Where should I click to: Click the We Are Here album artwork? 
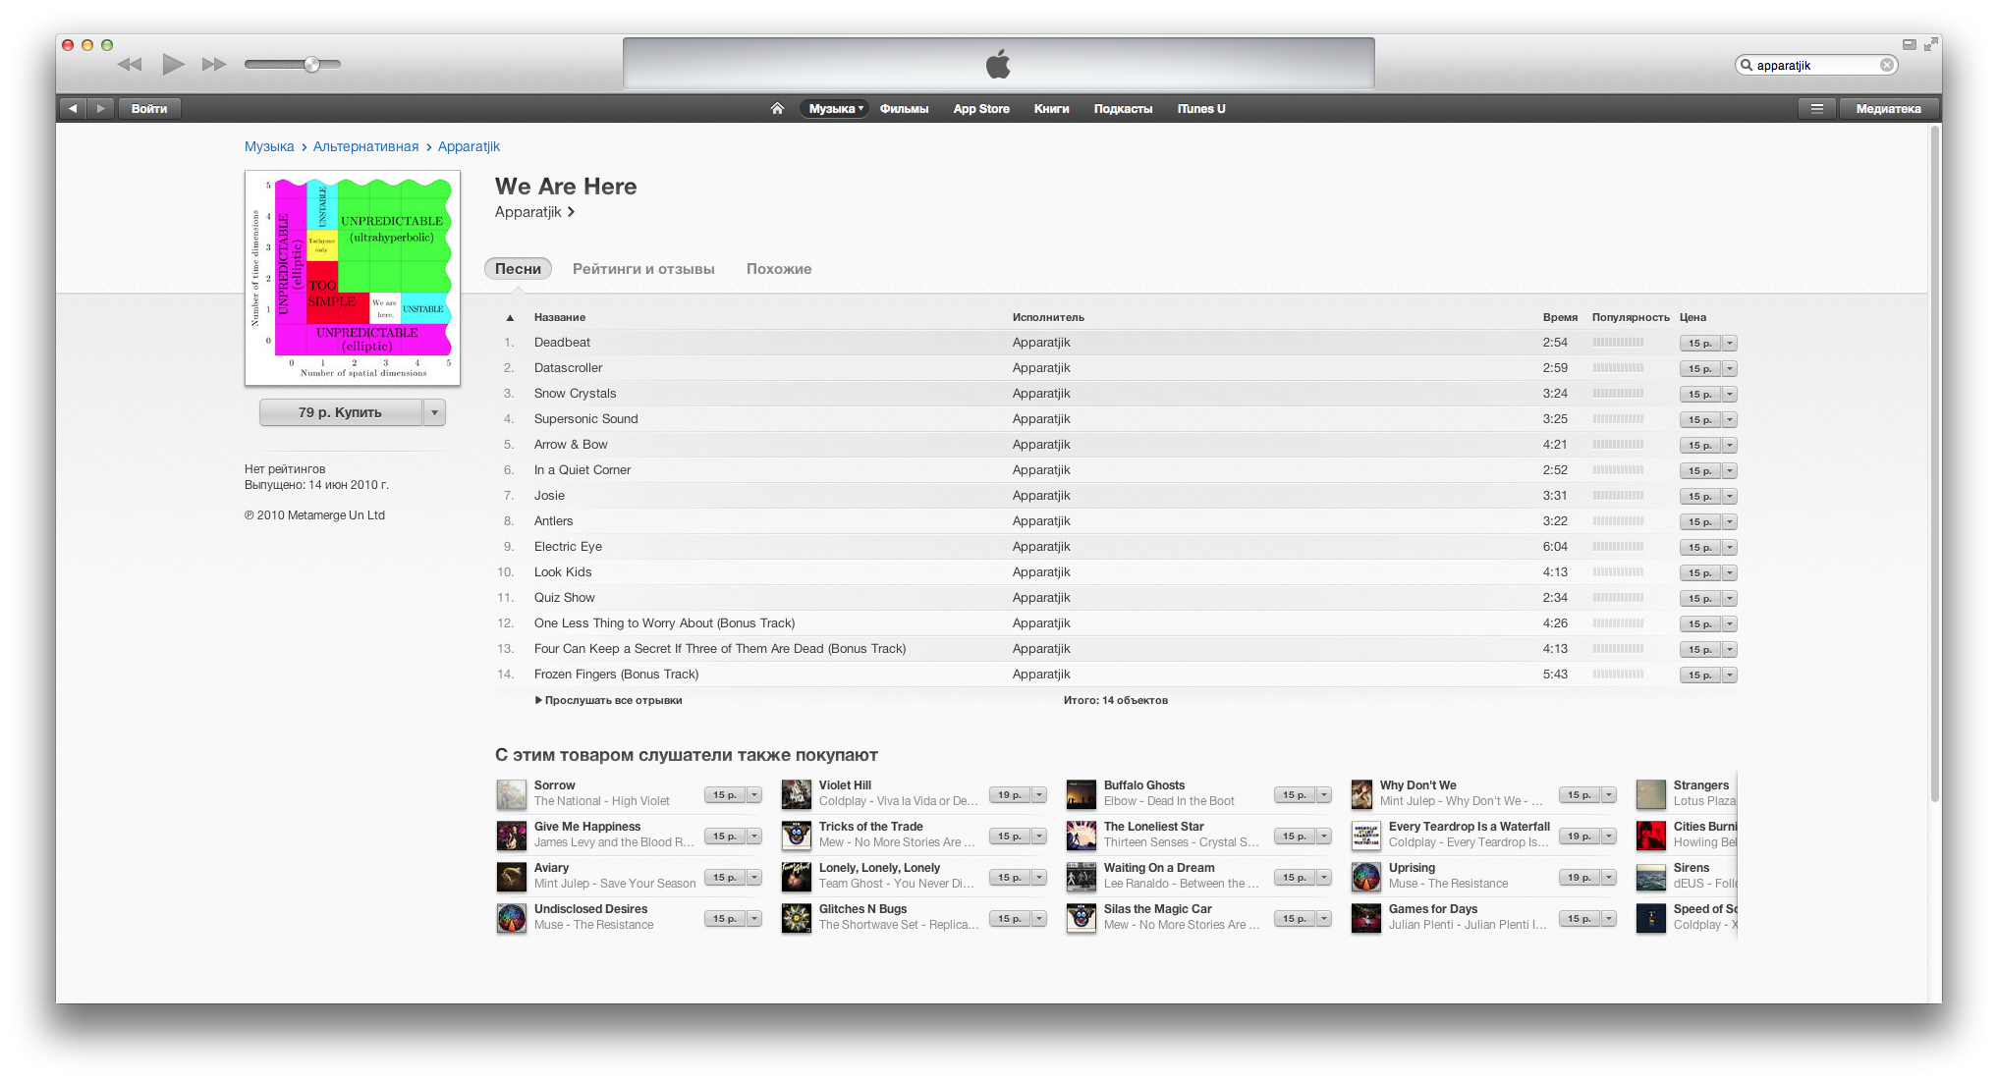[353, 278]
